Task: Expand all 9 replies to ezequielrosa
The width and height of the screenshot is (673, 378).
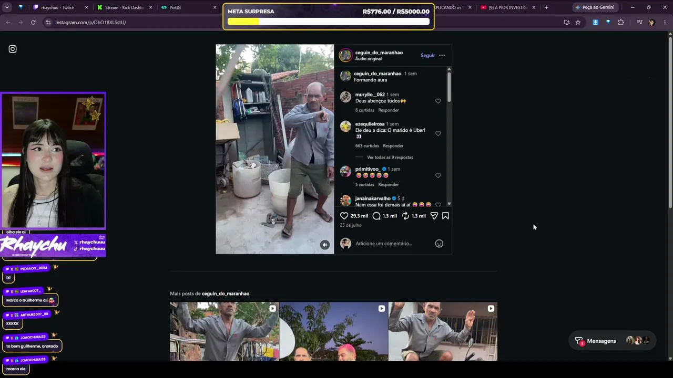Action: (x=390, y=157)
